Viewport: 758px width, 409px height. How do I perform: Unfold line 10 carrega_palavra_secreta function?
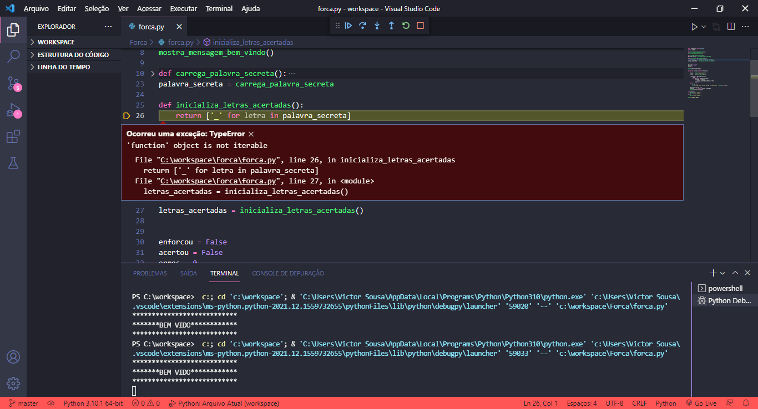[153, 74]
